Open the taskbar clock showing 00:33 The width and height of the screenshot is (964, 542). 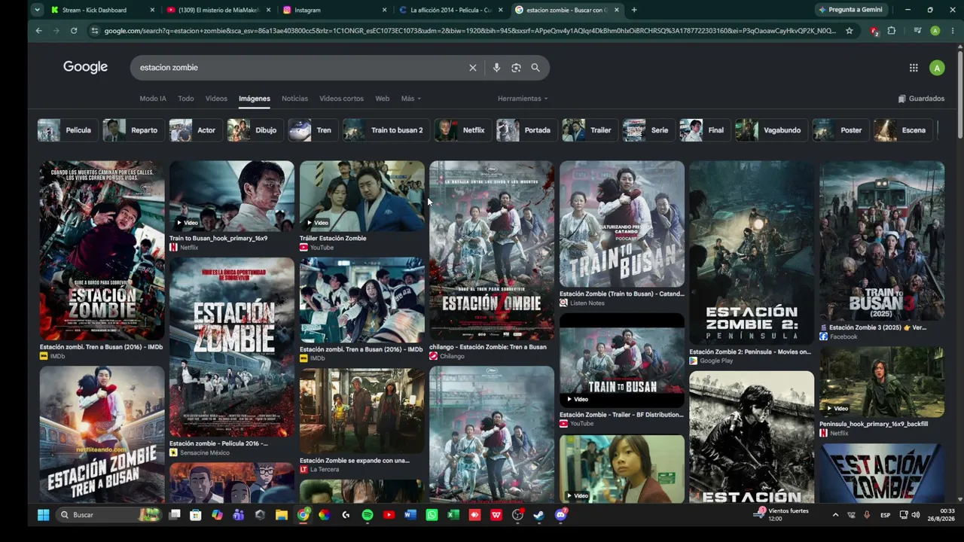941,515
